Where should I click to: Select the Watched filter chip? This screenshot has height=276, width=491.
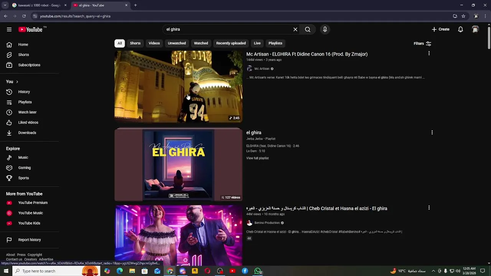pyautogui.click(x=201, y=43)
